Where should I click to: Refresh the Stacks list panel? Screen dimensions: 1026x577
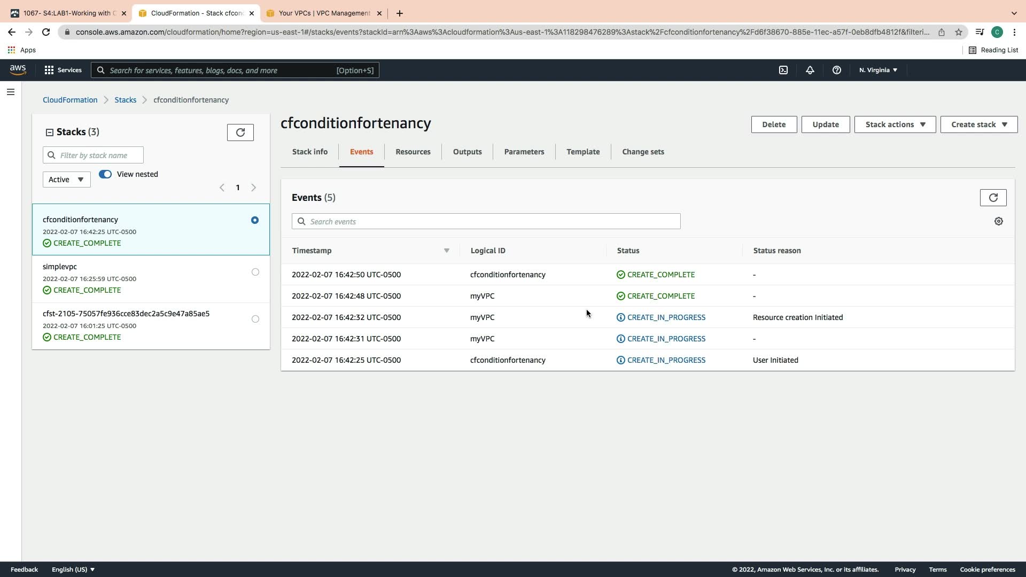coord(240,132)
